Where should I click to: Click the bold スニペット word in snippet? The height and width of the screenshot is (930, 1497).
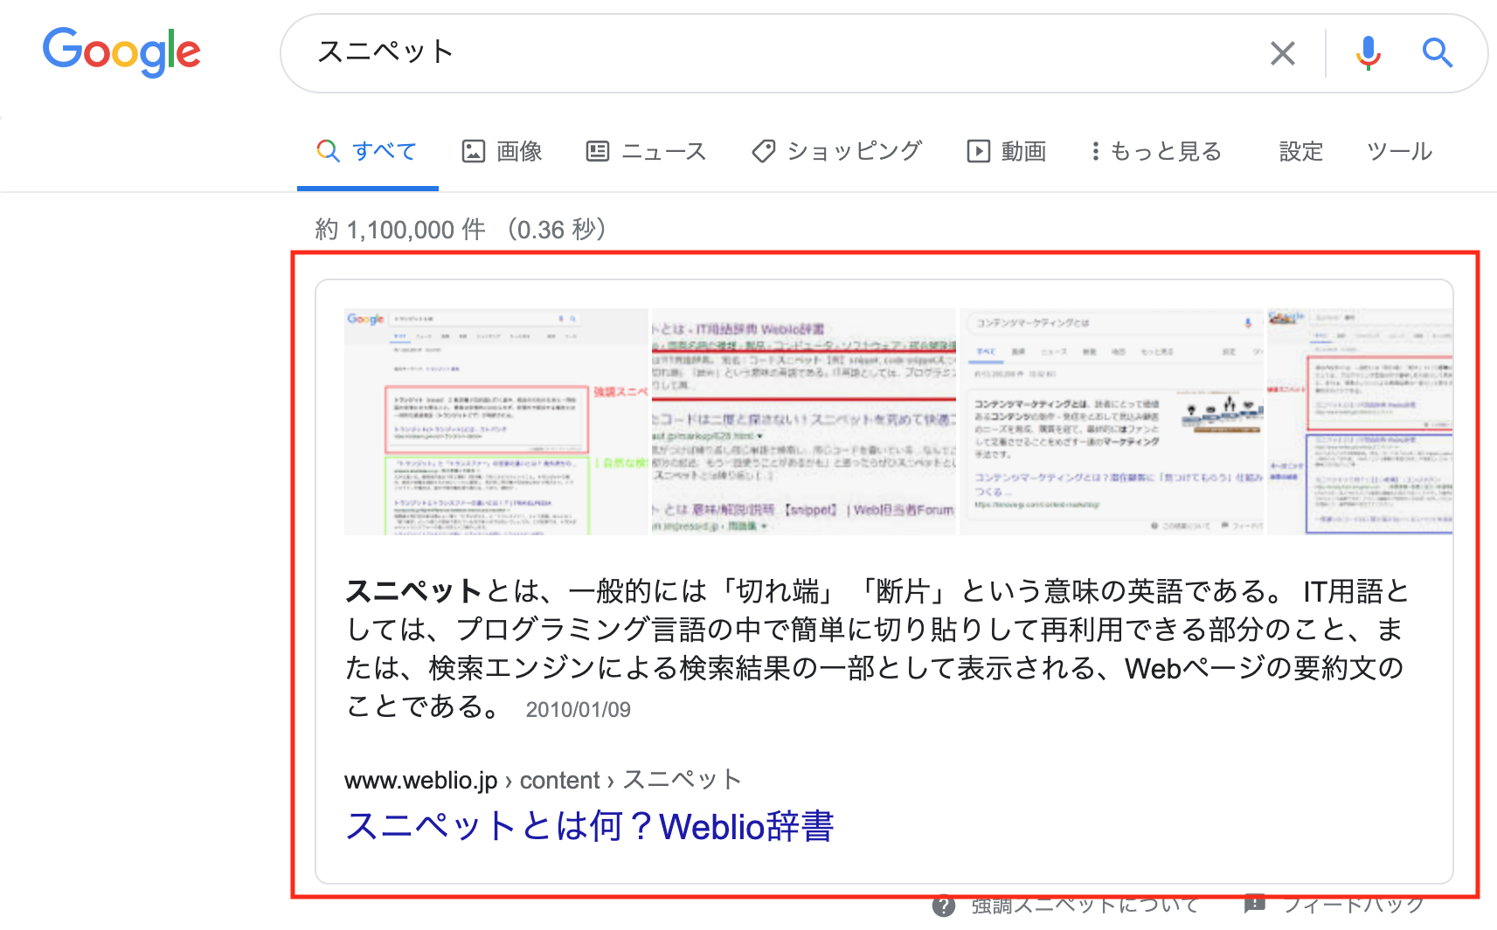pos(413,591)
